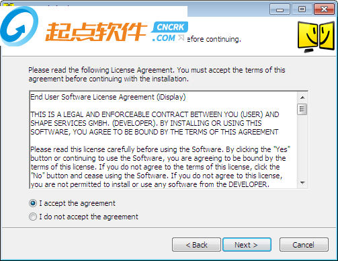
Task: Click the installer icon in title bar corner
Action: click(9, 5)
